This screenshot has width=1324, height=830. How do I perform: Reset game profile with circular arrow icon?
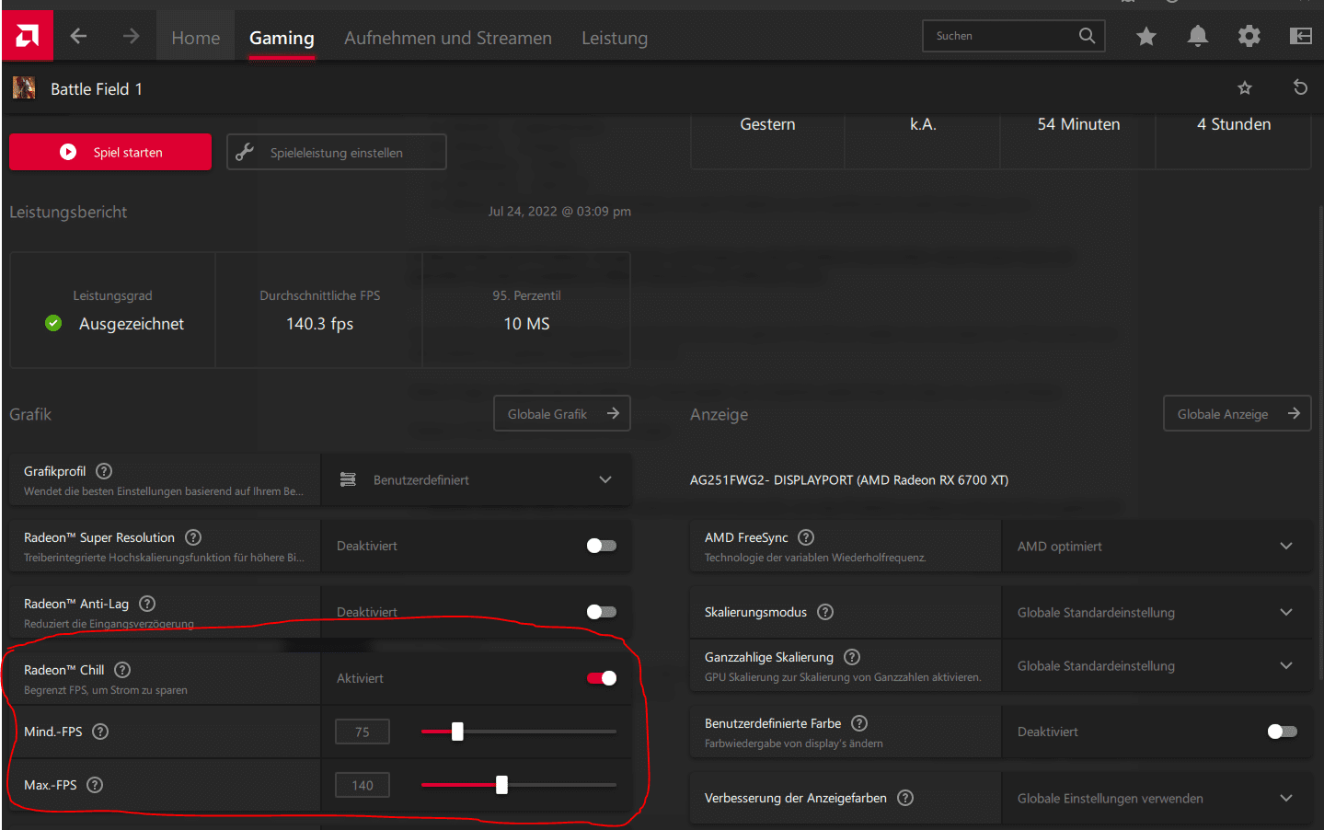[1300, 87]
